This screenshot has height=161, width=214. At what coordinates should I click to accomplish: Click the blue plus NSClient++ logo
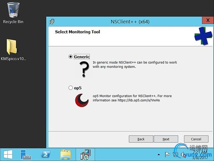pos(203,36)
